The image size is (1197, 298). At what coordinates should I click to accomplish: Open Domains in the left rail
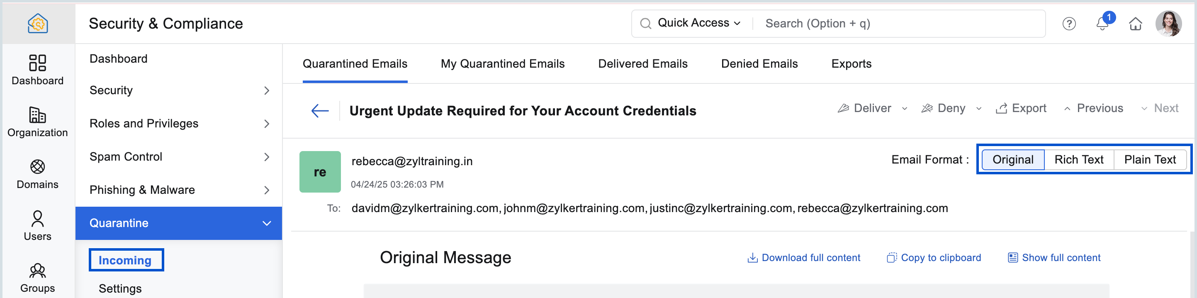[37, 174]
